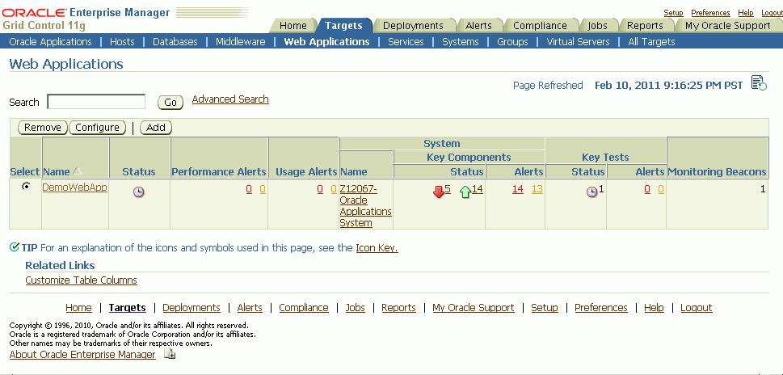Click Preferences link in top header
The width and height of the screenshot is (783, 375).
pos(710,13)
